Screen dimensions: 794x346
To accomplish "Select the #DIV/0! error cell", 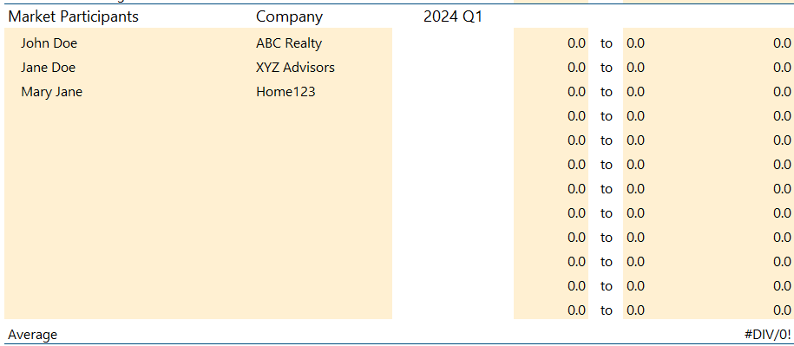I will coord(767,335).
